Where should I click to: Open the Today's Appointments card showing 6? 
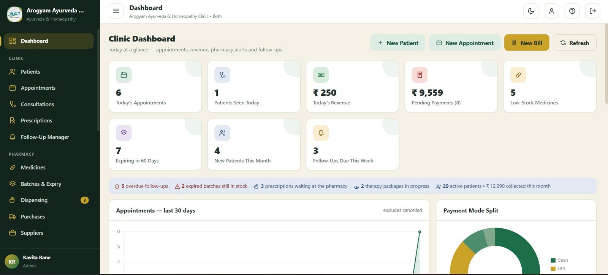click(155, 86)
